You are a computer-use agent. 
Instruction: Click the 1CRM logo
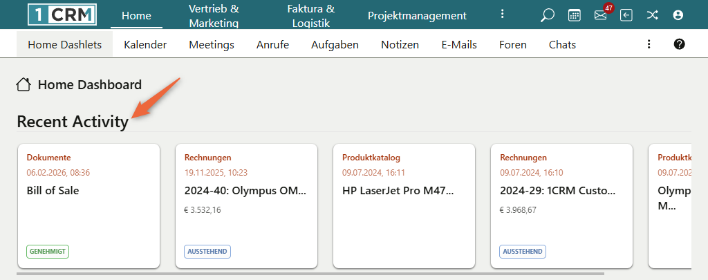62,15
